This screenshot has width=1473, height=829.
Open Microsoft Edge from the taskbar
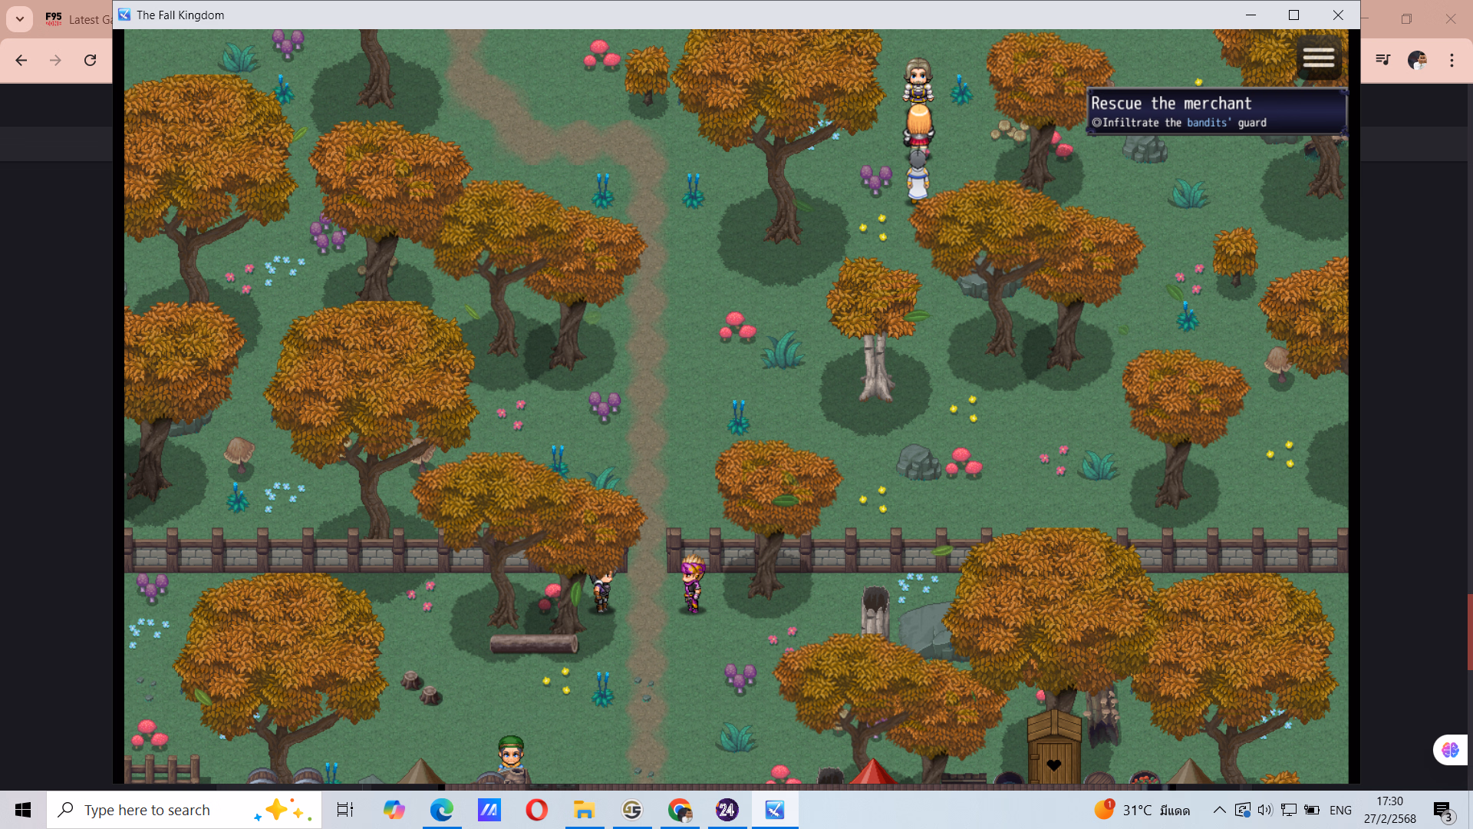[442, 810]
